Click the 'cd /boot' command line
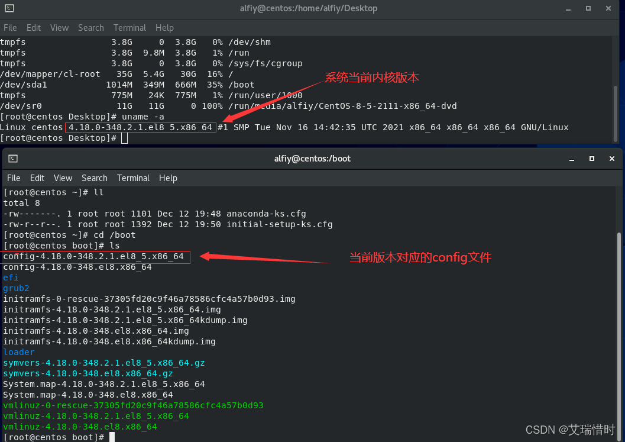This screenshot has height=442, width=625. 69,235
